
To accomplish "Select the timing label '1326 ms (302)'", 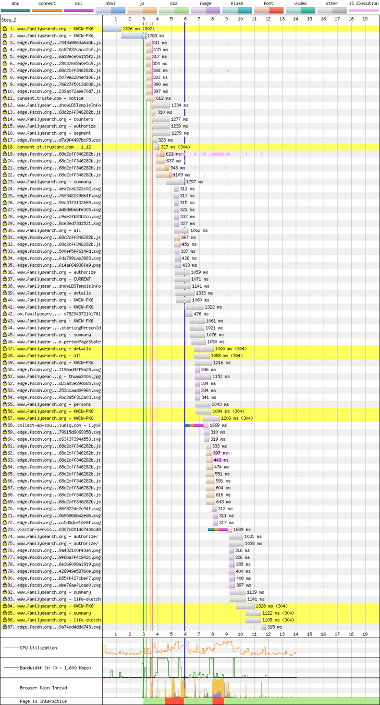I will coord(138,29).
